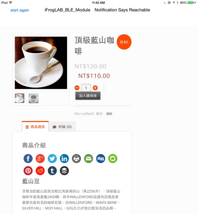The image size is (198, 214).
Task: Pin product using Pinterest icon
Action: [x=28, y=170]
